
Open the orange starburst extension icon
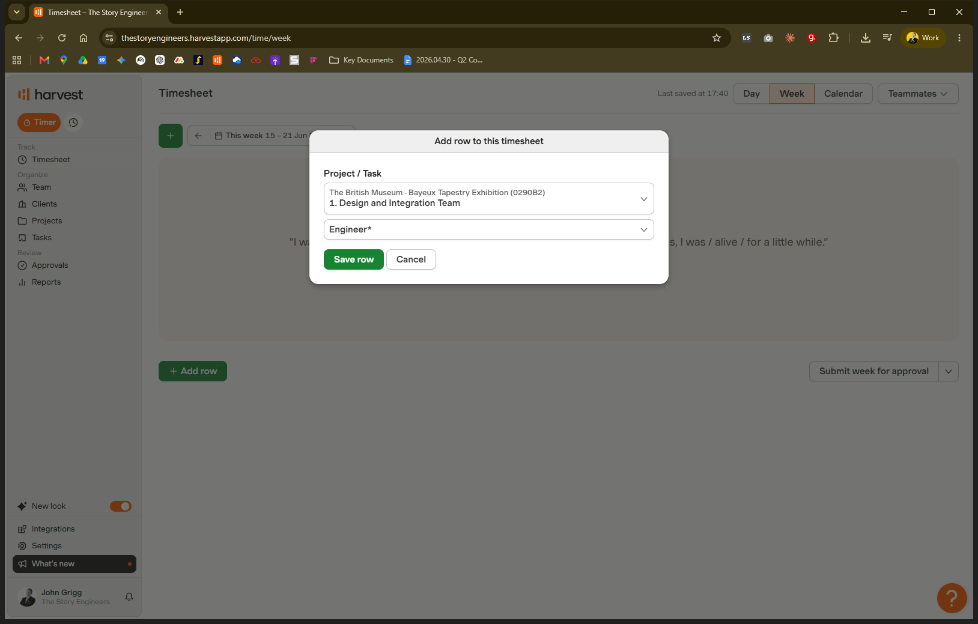click(x=790, y=38)
